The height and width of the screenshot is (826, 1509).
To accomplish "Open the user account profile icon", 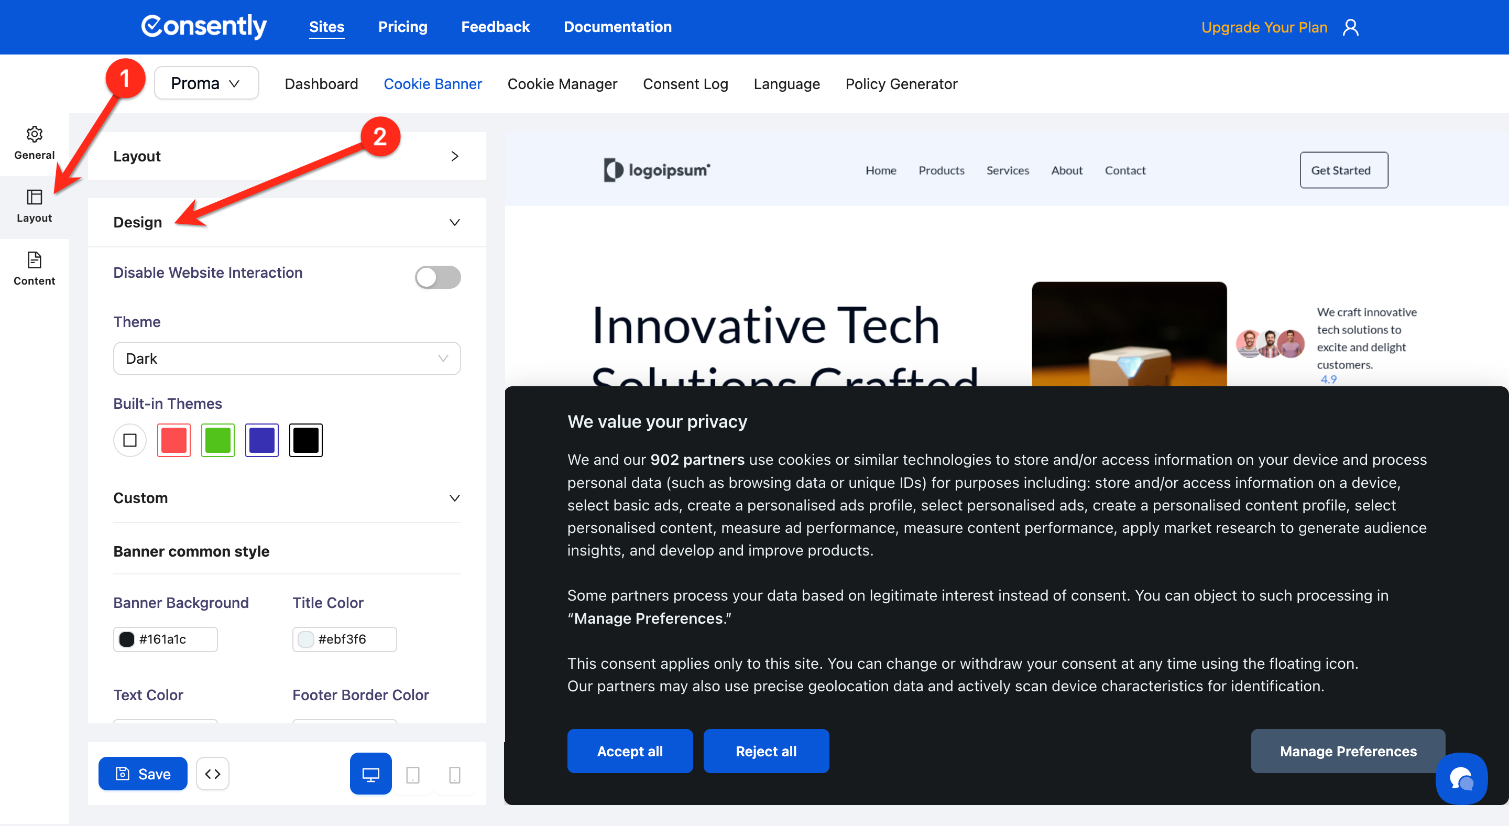I will [x=1350, y=28].
